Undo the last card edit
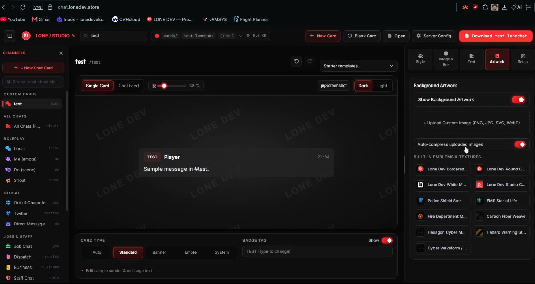 (297, 61)
